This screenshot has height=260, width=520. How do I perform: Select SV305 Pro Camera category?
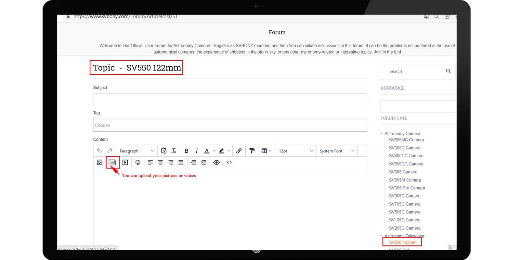tap(407, 188)
